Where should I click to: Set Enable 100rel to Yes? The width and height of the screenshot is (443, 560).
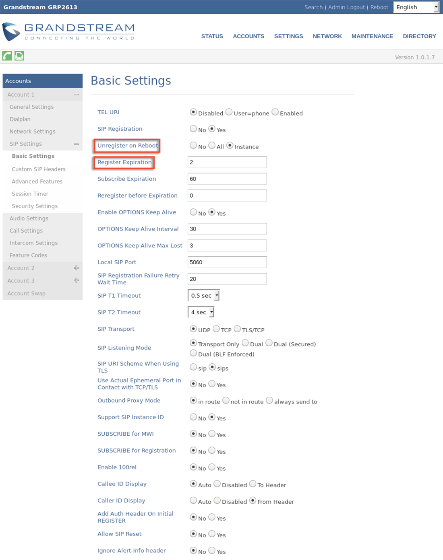(212, 467)
